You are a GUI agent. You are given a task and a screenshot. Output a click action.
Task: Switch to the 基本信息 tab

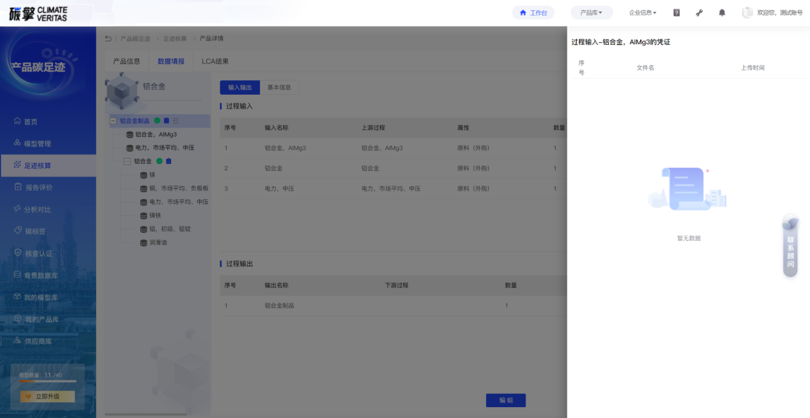279,88
